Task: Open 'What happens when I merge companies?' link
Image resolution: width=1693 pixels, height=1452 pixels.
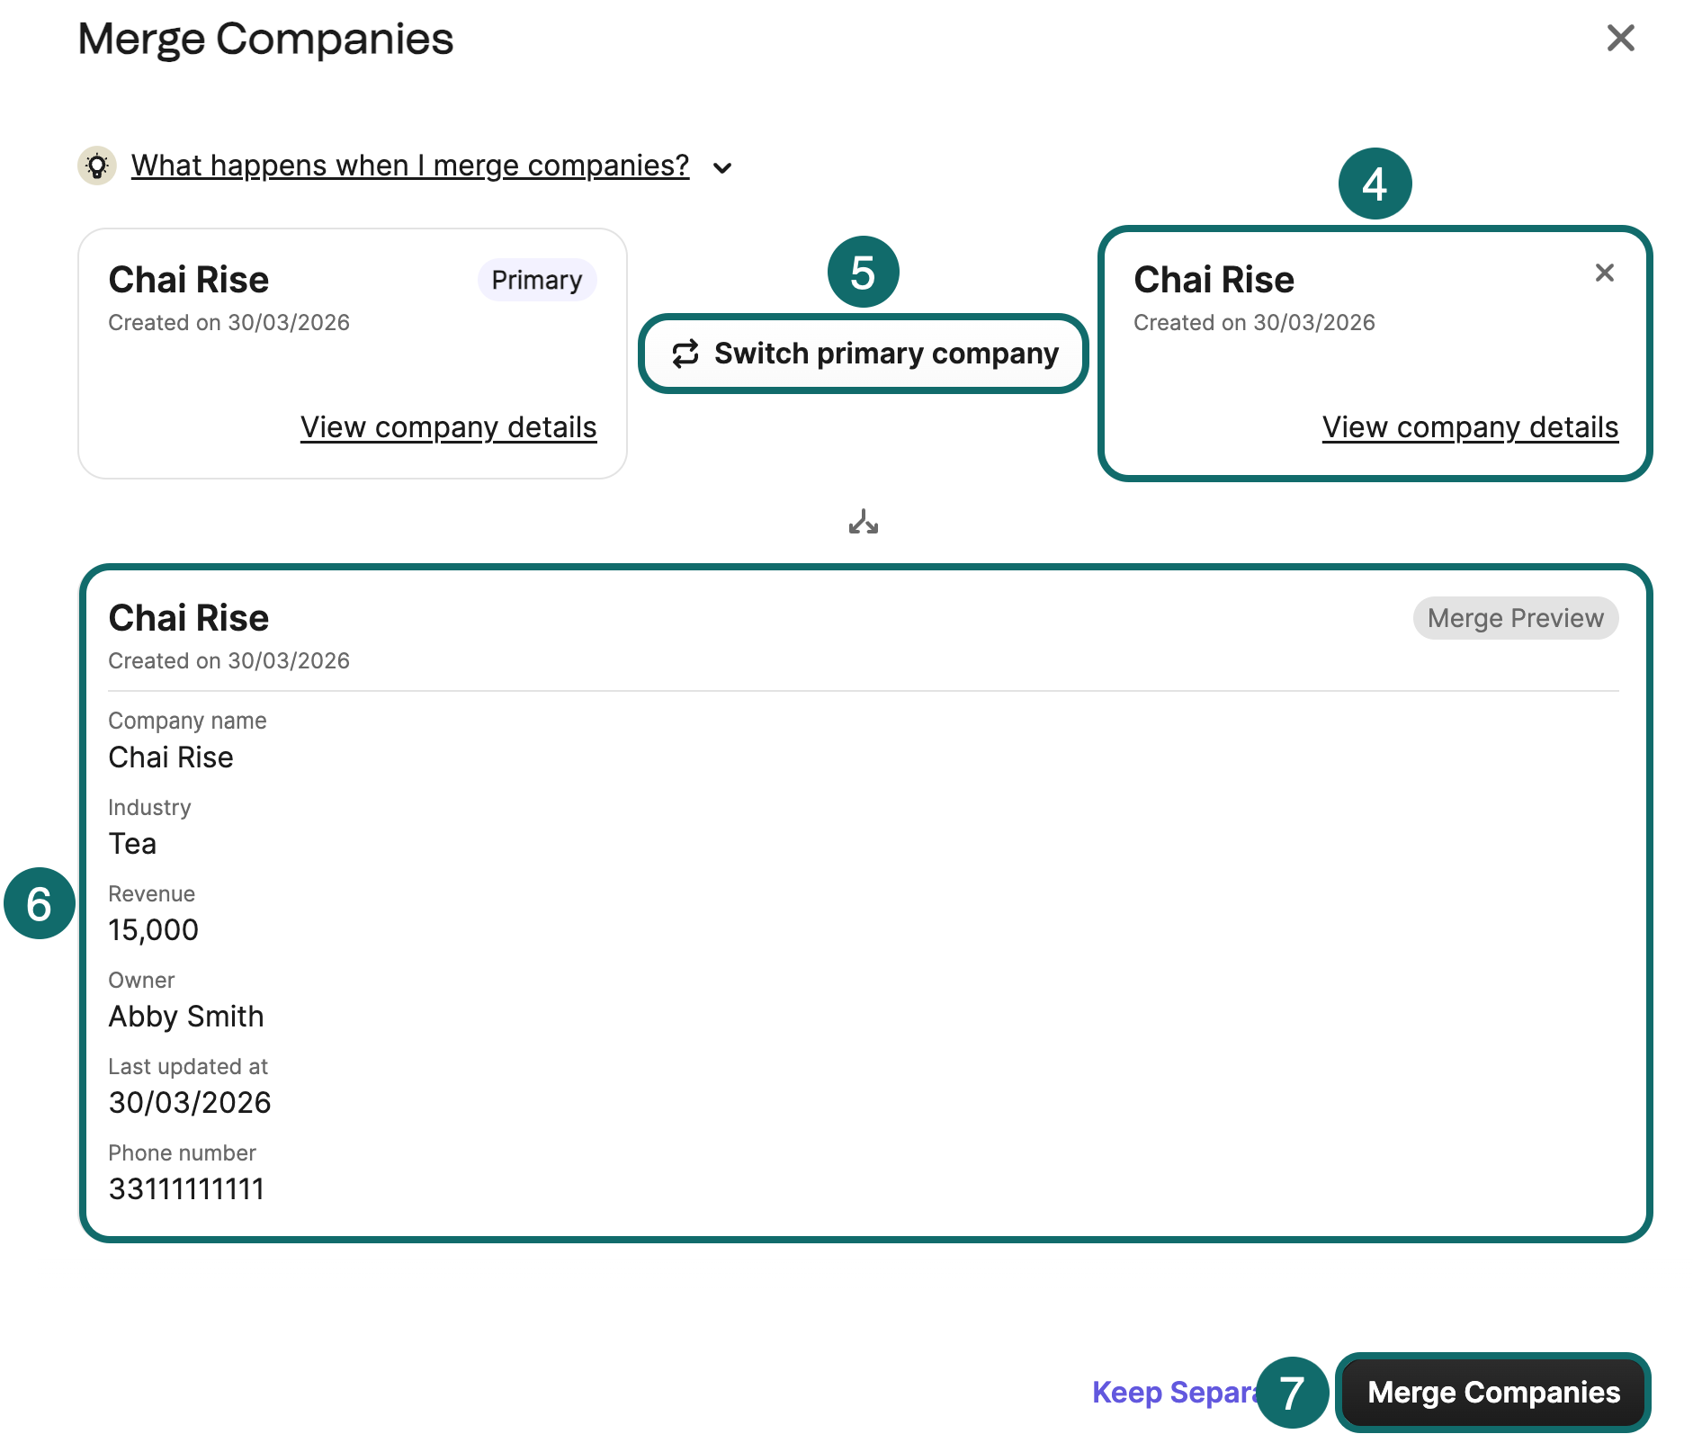Action: [x=410, y=166]
